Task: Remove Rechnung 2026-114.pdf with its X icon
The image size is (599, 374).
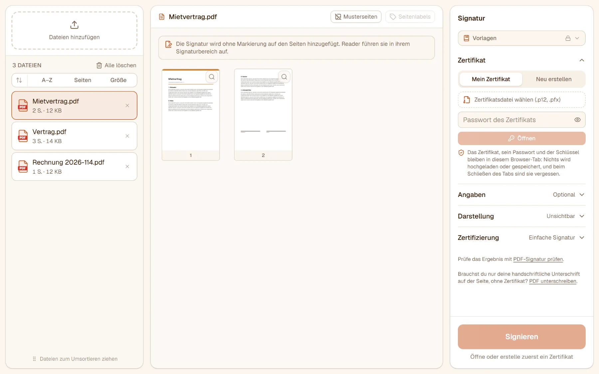Action: click(127, 167)
